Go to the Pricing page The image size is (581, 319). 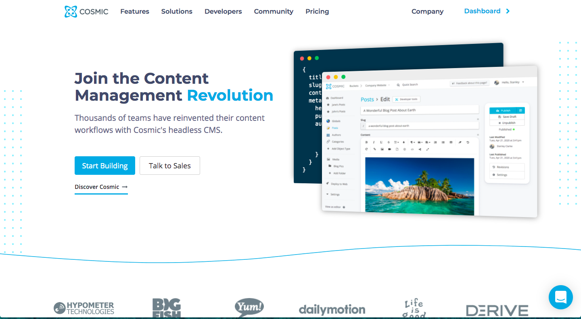(x=317, y=11)
